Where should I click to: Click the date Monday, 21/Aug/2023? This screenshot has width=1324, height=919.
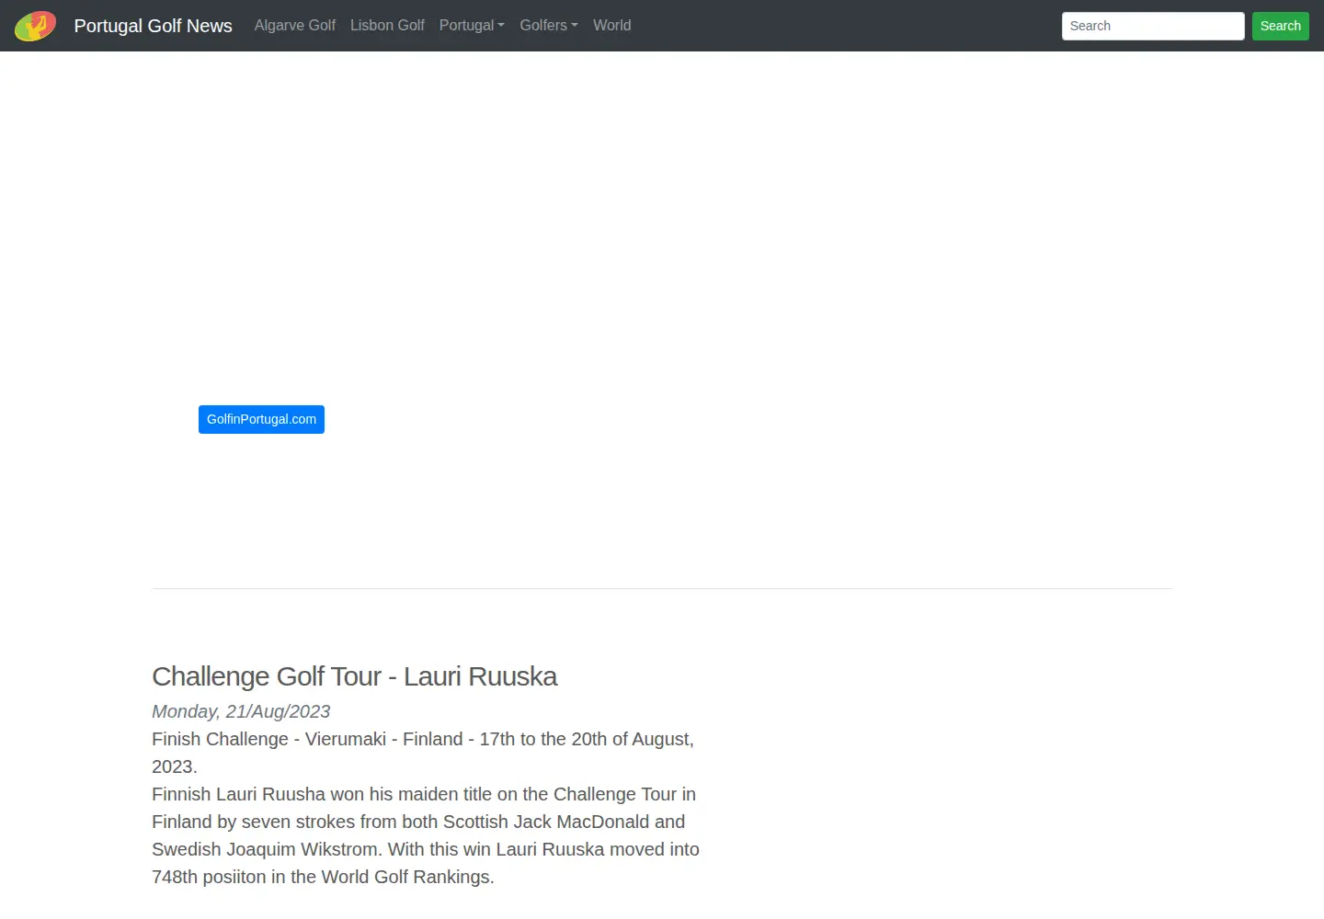pyautogui.click(x=241, y=711)
